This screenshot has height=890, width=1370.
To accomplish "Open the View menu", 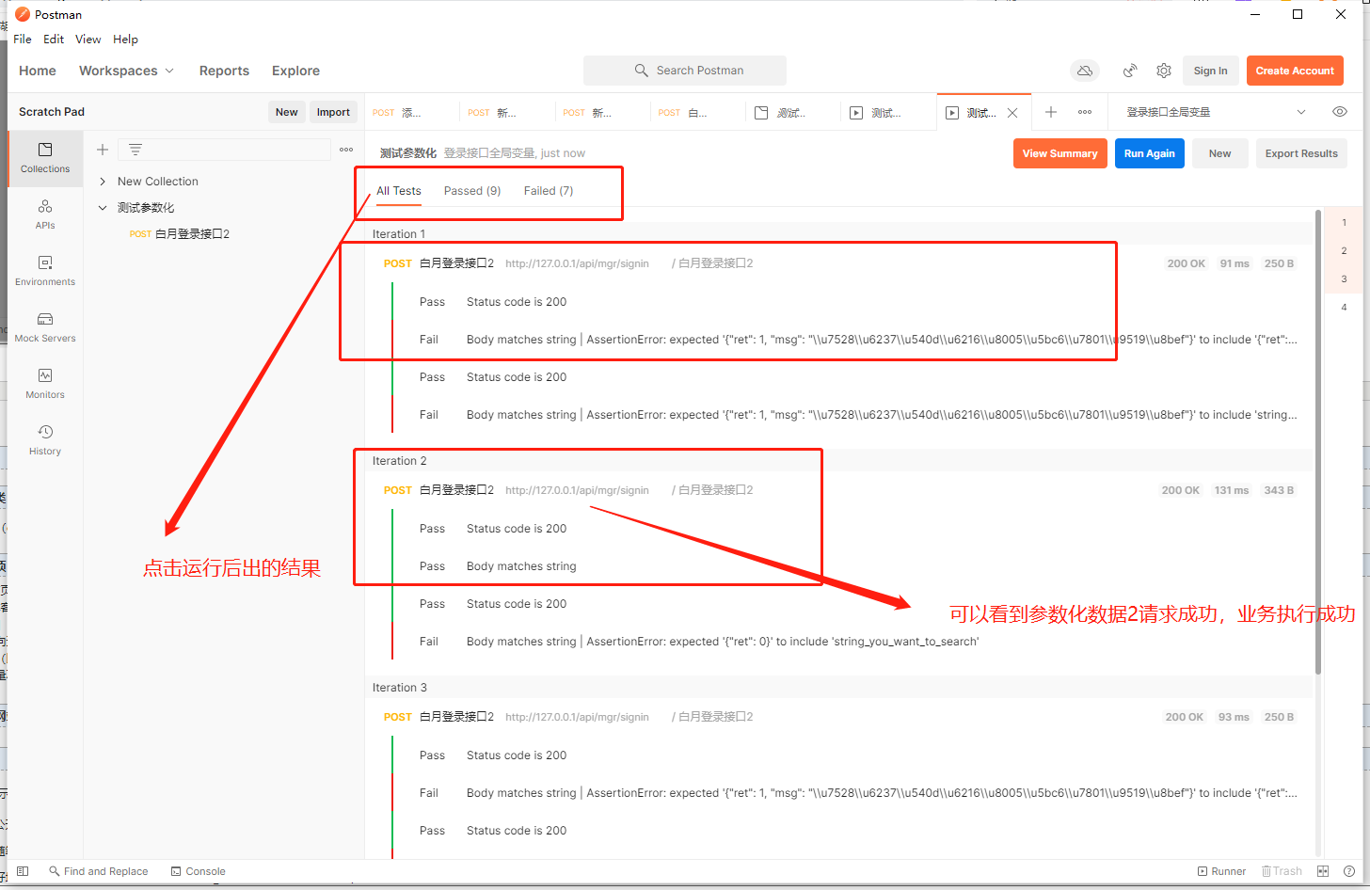I will (x=88, y=40).
